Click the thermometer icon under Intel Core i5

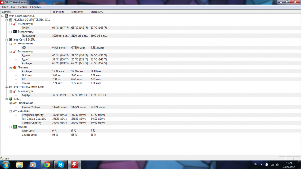click(x=15, y=52)
